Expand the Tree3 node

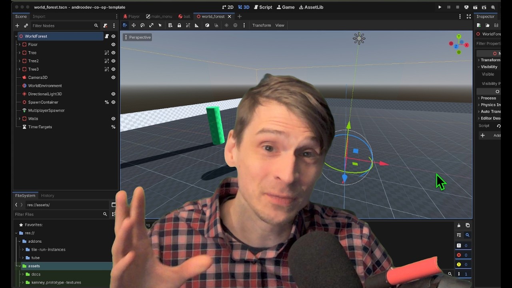(19, 69)
